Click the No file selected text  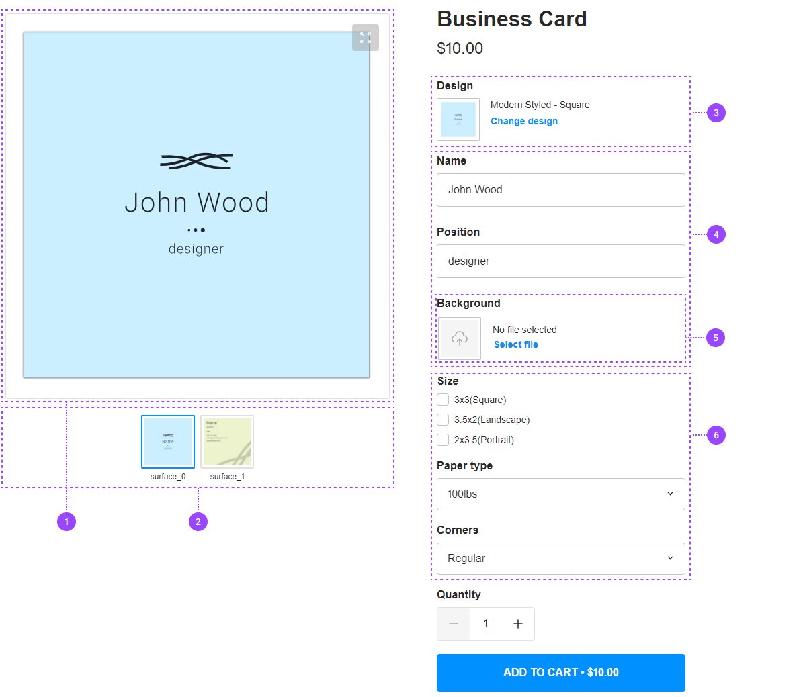[525, 330]
